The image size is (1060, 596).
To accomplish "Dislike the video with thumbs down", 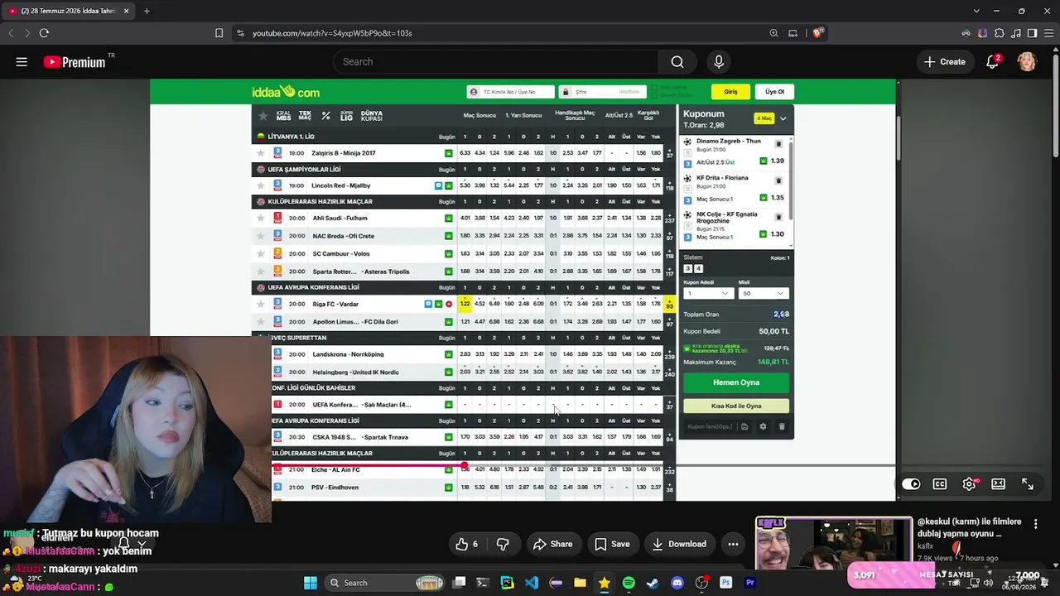I will click(503, 544).
